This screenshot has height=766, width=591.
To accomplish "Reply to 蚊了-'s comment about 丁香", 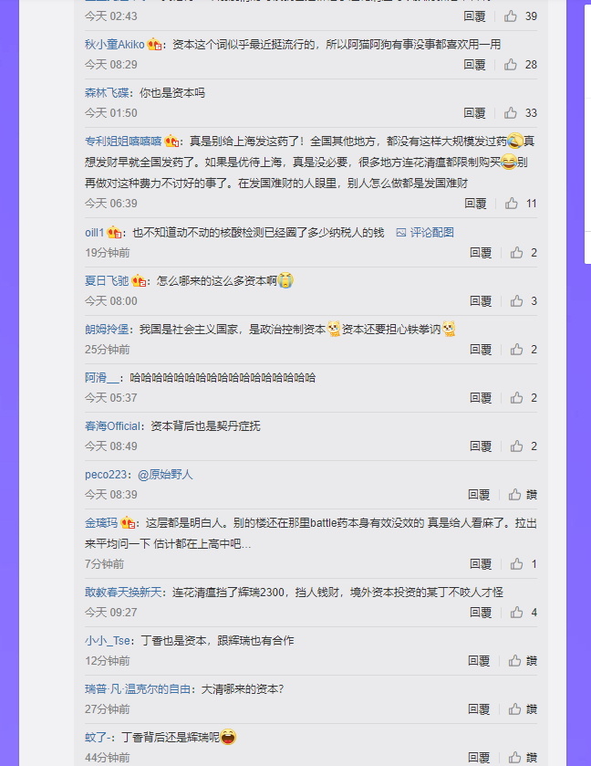I will click(x=478, y=757).
